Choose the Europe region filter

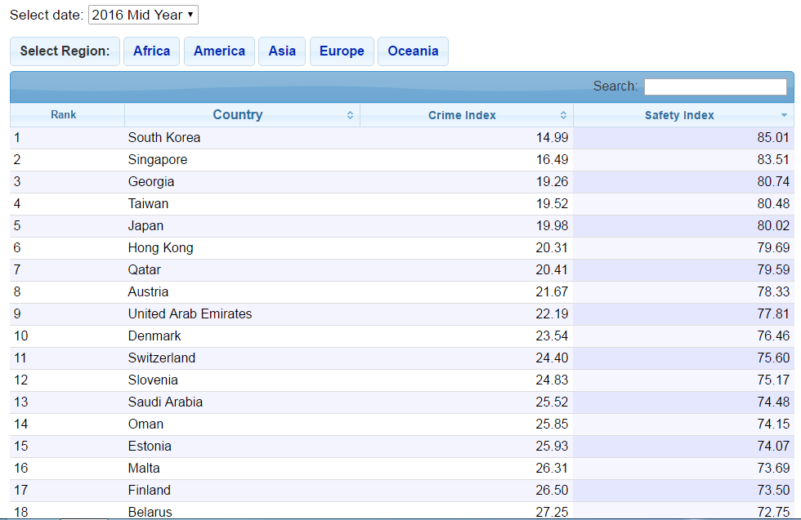342,51
